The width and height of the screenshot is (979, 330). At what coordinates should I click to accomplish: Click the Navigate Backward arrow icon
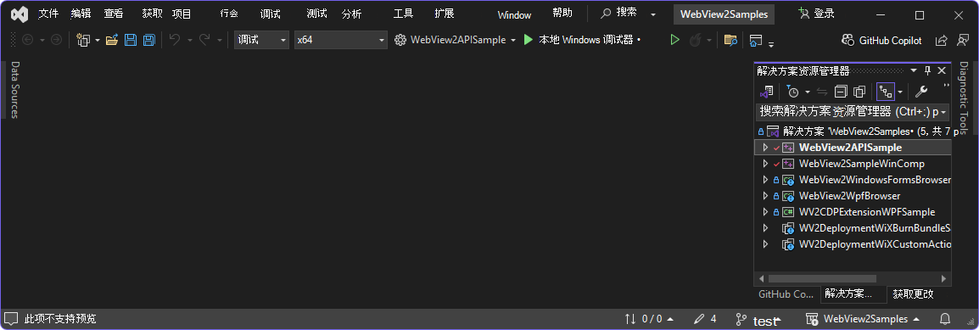click(27, 40)
